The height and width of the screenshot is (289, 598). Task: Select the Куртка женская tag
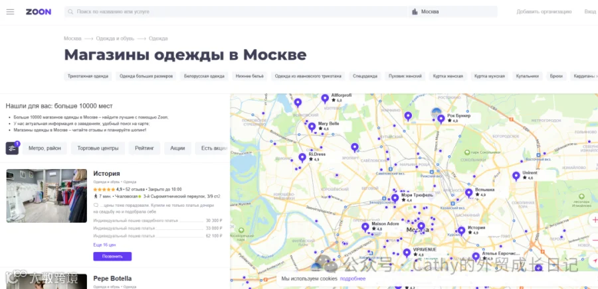pyautogui.click(x=448, y=76)
